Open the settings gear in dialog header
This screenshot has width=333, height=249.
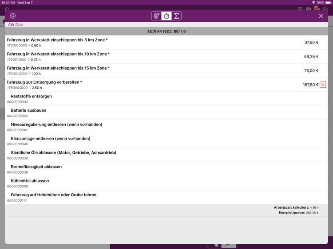pyautogui.click(x=13, y=16)
